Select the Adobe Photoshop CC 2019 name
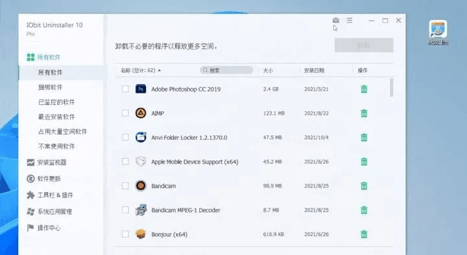 pos(186,89)
